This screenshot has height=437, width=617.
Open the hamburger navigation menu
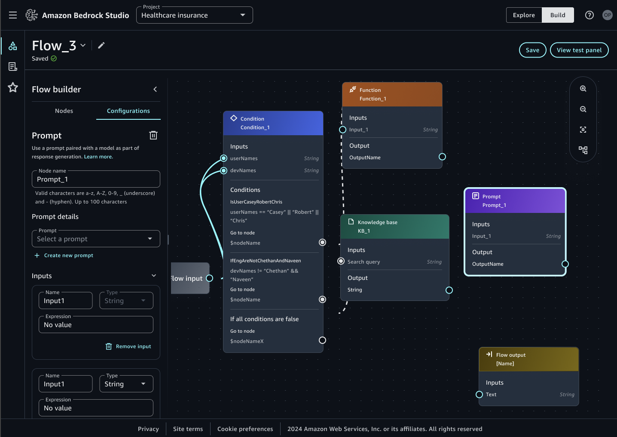click(13, 15)
